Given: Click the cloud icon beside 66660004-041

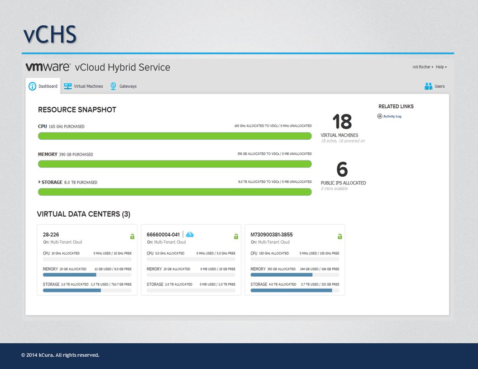Looking at the screenshot, I should [x=190, y=234].
